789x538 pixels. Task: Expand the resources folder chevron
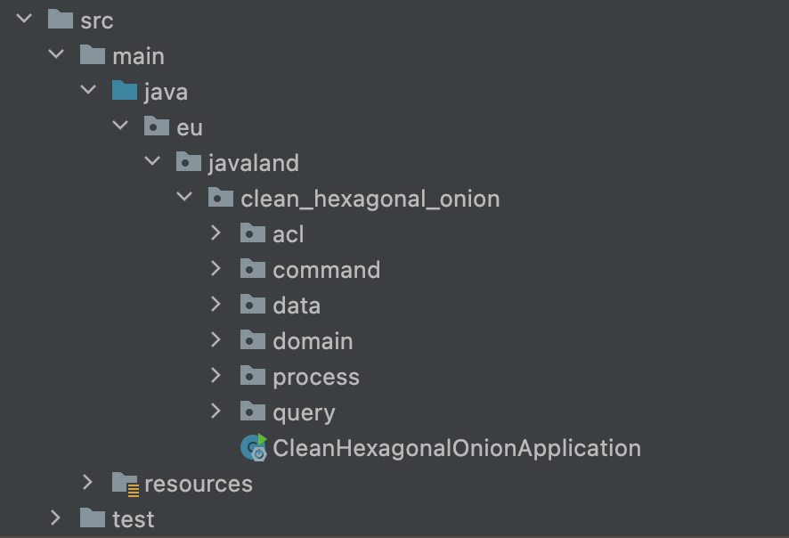(x=87, y=482)
